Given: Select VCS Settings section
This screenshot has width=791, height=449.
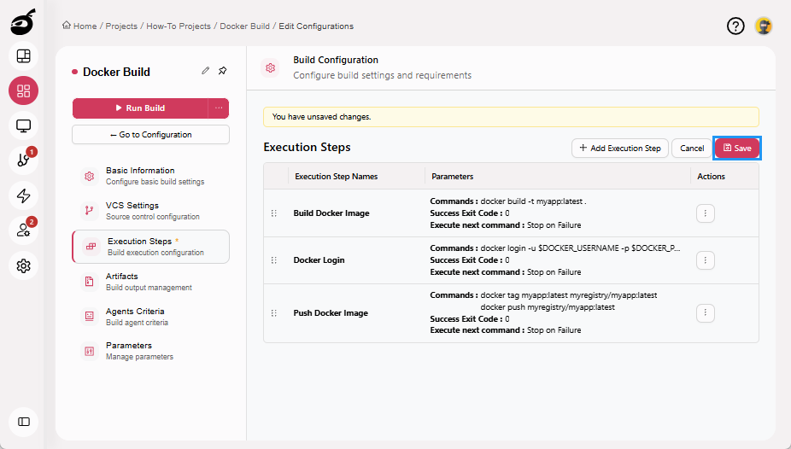Looking at the screenshot, I should 151,211.
